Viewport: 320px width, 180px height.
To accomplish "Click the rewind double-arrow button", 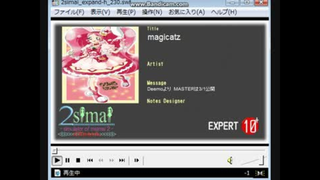I will [x=101, y=160].
